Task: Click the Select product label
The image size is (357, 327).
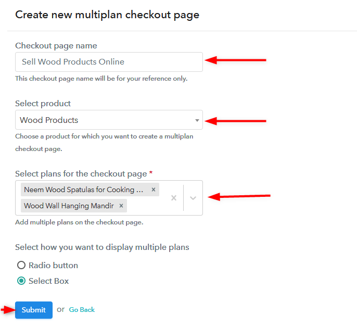Action: (x=43, y=104)
